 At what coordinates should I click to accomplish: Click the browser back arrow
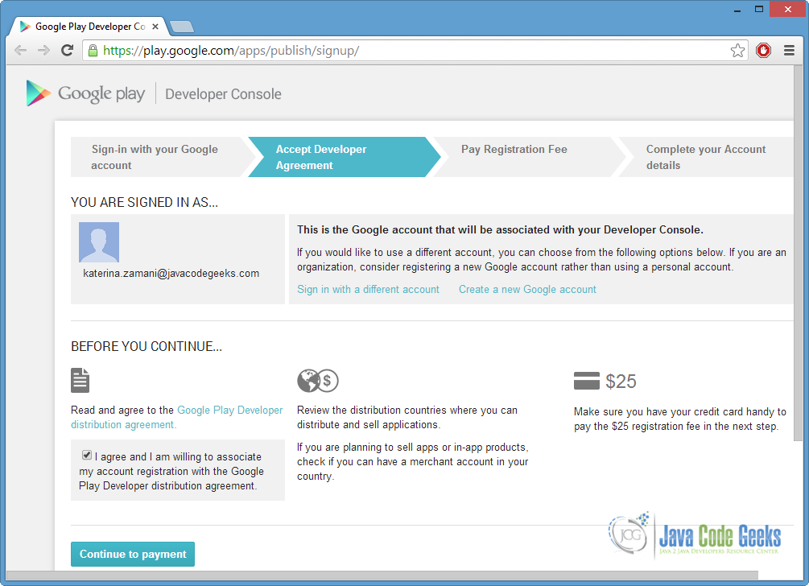[21, 51]
